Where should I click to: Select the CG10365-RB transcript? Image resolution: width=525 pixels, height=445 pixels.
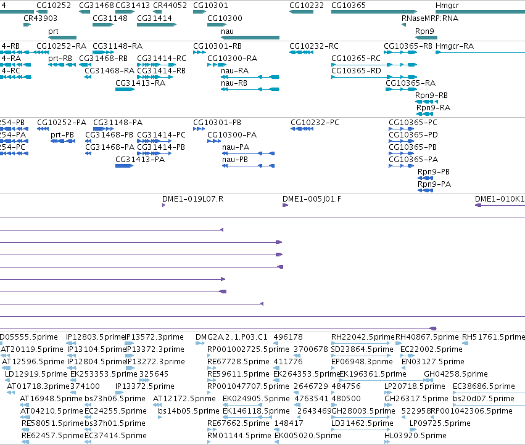400,52
